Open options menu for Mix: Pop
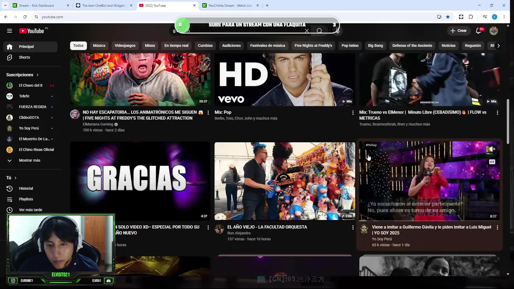This screenshot has width=514, height=289. pos(353,113)
